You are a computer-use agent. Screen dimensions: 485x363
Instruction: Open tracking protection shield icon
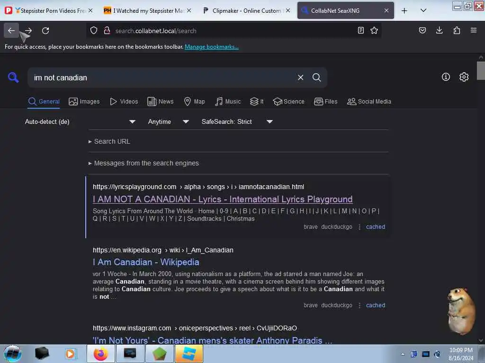tap(94, 31)
